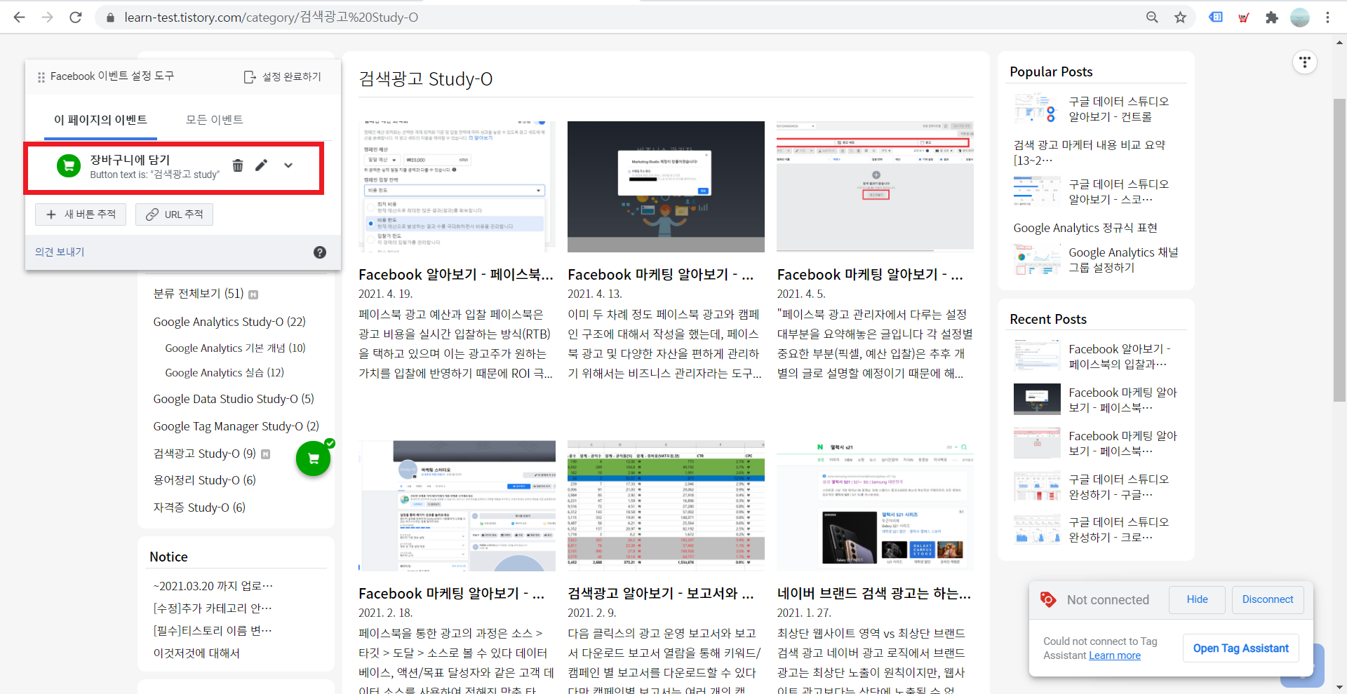1347x694 pixels.
Task: Open Google Analytics 기본 개념 (10) subcategory
Action: pos(235,348)
